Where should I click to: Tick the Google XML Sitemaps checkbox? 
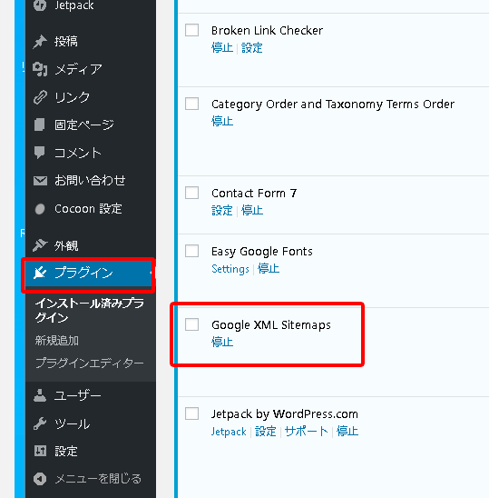pyautogui.click(x=191, y=324)
